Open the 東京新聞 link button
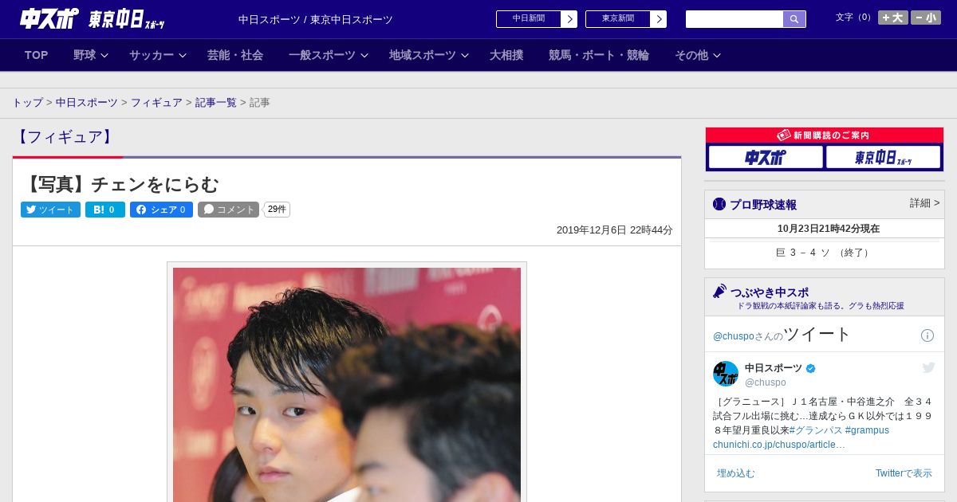Viewport: 957px width, 502px height. pyautogui.click(x=626, y=19)
